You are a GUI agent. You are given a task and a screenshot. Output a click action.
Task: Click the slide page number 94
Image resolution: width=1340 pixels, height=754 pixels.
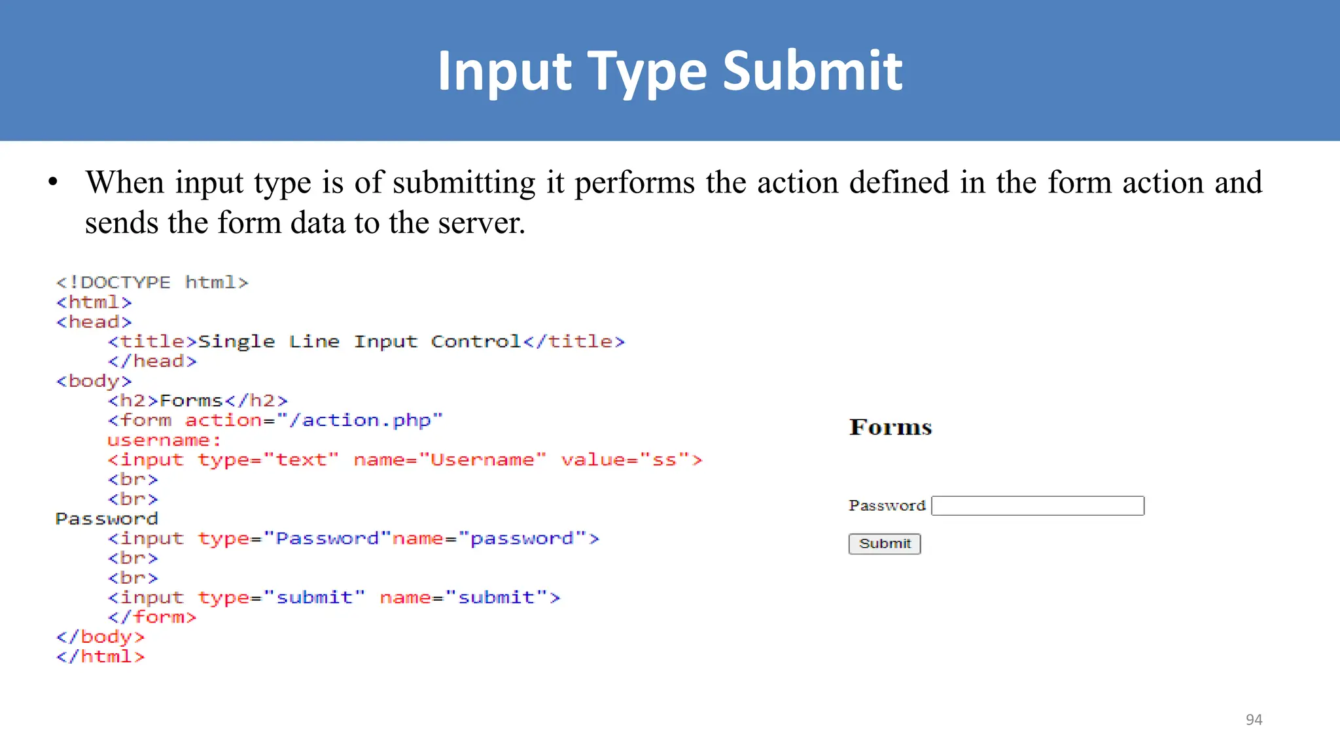click(1254, 720)
